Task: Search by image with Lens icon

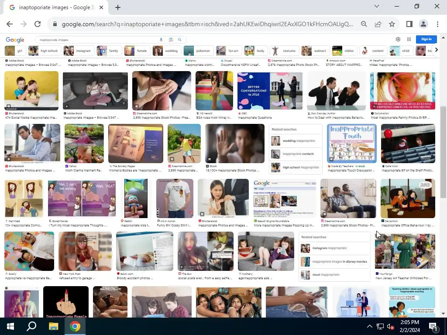Action: tap(171, 40)
